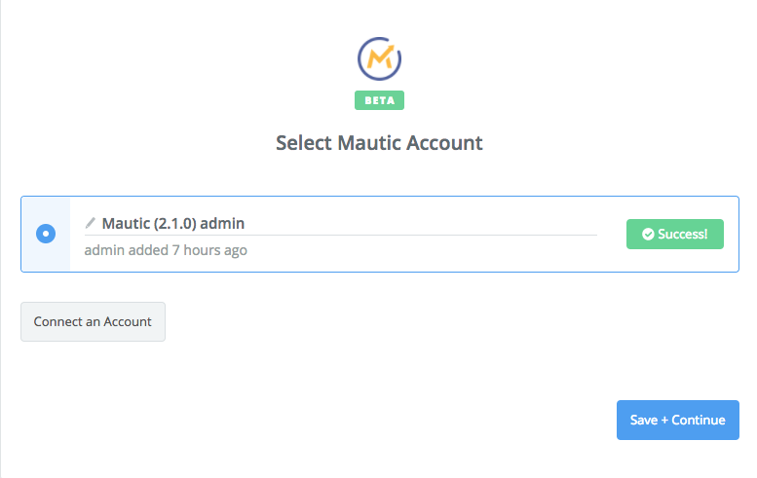Image resolution: width=757 pixels, height=478 pixels.
Task: Click the underline beneath the account name
Action: point(341,235)
